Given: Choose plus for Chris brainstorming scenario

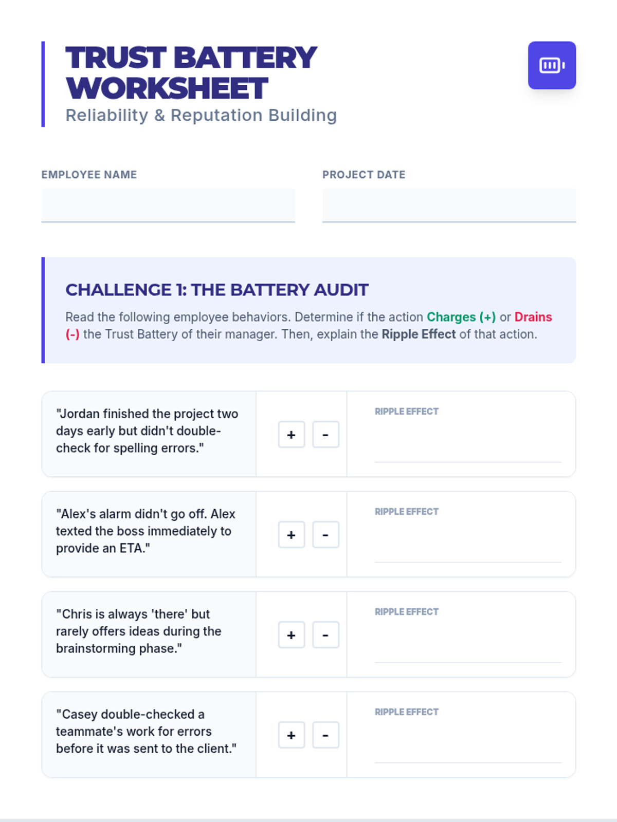Looking at the screenshot, I should pyautogui.click(x=292, y=635).
